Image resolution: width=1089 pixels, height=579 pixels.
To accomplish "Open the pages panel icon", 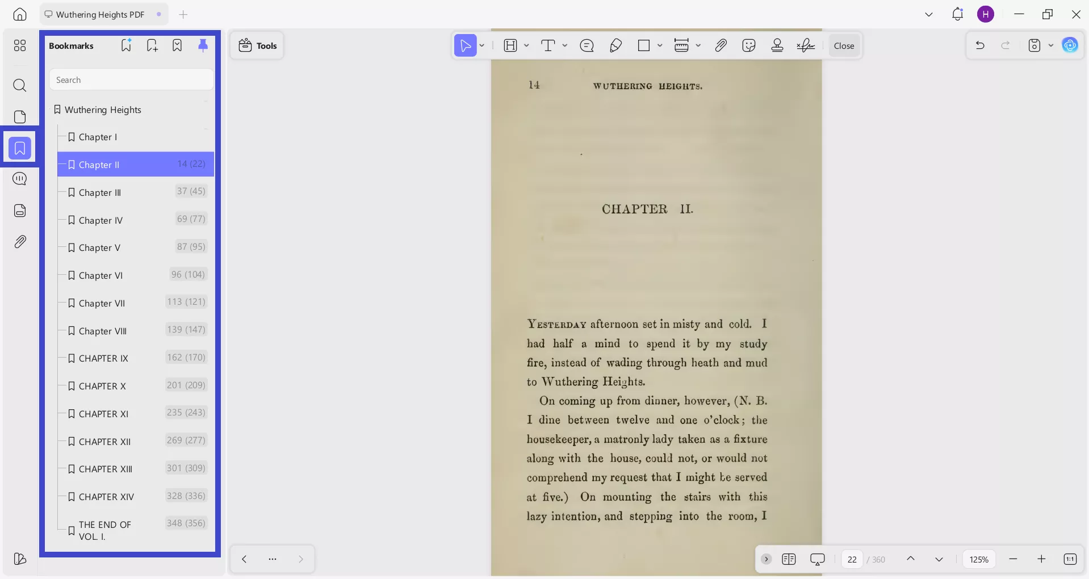I will tap(20, 116).
